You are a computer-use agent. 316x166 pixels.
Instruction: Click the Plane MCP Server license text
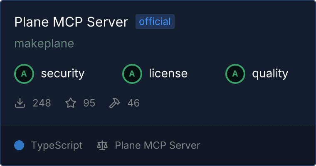coord(158,145)
